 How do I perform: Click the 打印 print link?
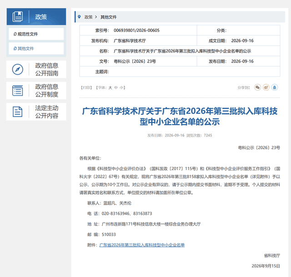coord(86,88)
